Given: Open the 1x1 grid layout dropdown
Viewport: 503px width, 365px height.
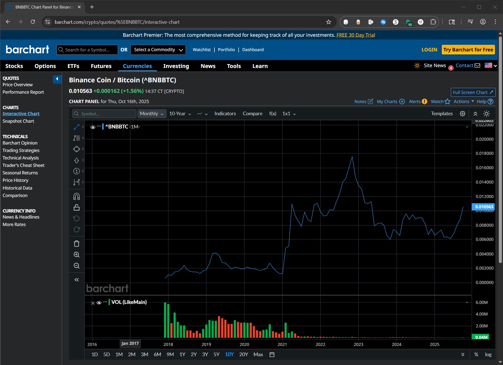Looking at the screenshot, I should tap(289, 114).
